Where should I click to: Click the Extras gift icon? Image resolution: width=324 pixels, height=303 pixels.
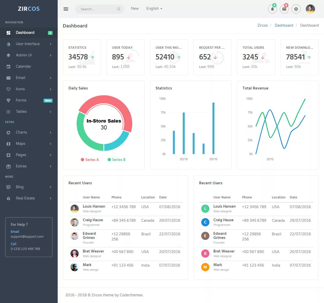pos(8,166)
